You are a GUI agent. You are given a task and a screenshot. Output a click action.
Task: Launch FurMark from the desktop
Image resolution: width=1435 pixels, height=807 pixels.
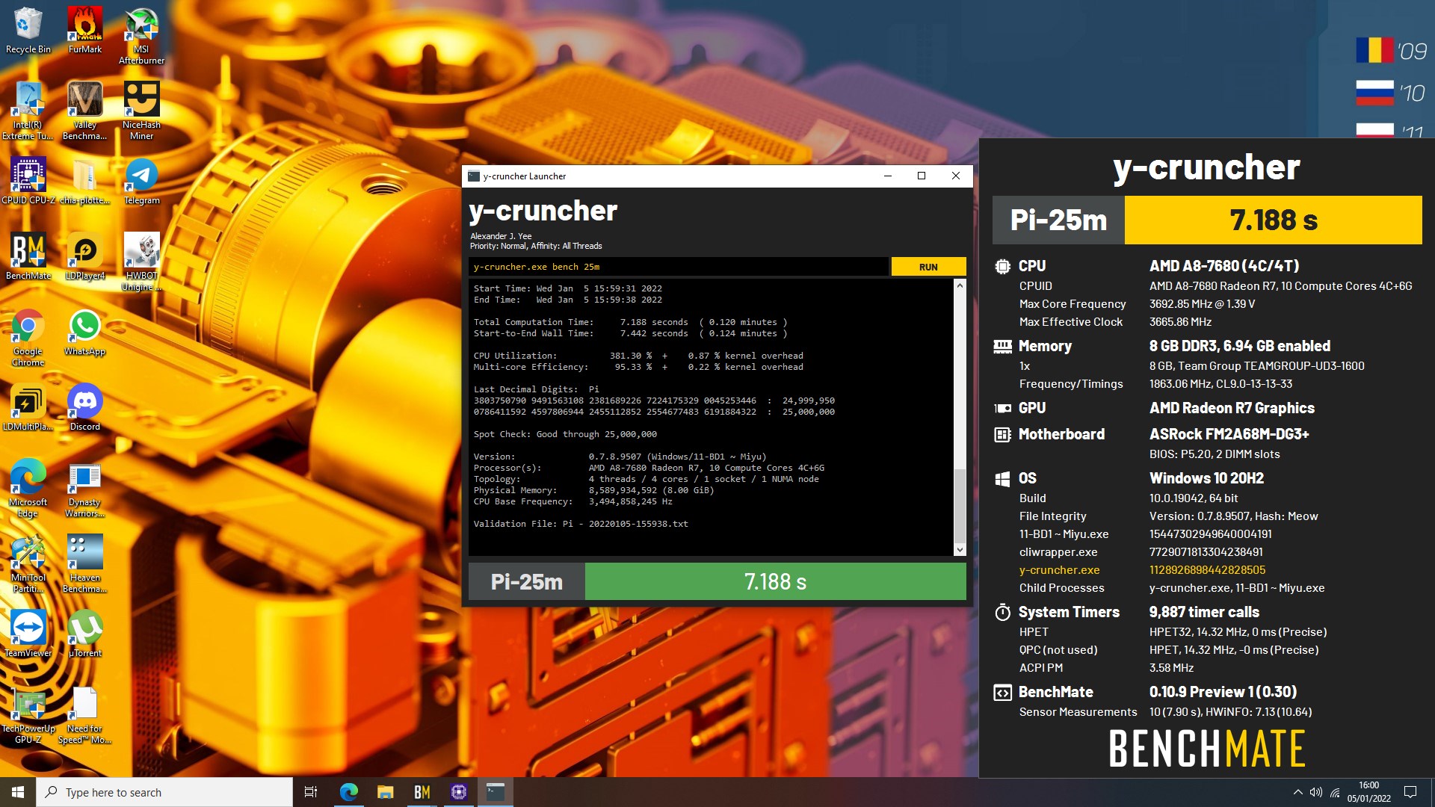85,30
